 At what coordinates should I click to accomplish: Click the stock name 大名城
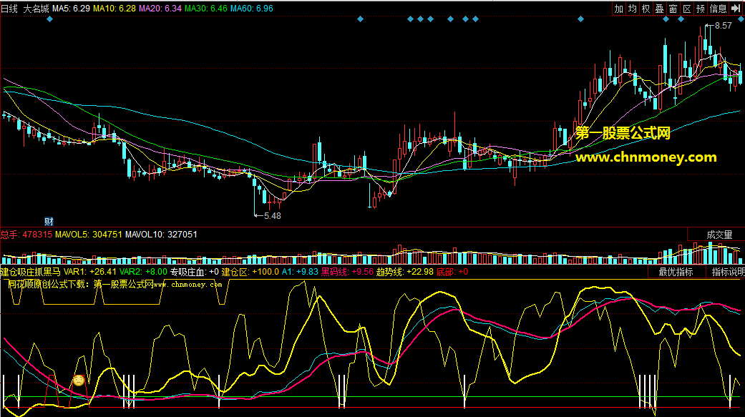[x=36, y=9]
